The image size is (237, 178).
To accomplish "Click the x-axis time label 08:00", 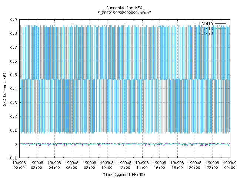I will click(x=89, y=168).
